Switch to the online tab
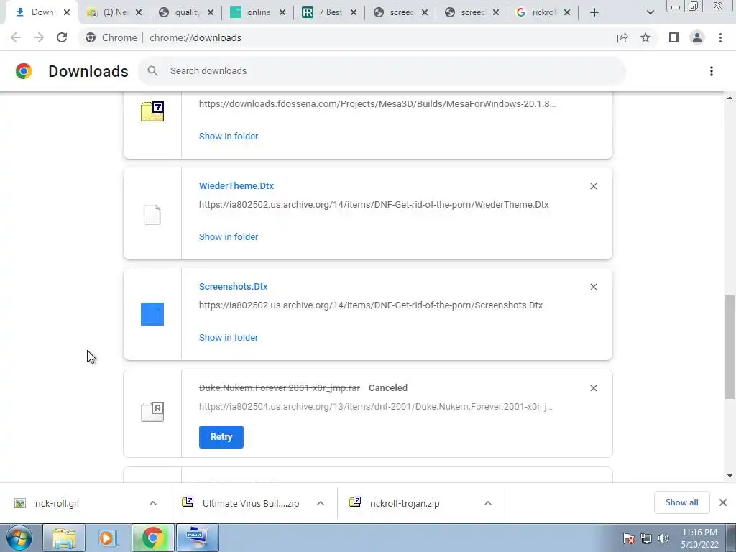This screenshot has height=552, width=736. pos(258,13)
